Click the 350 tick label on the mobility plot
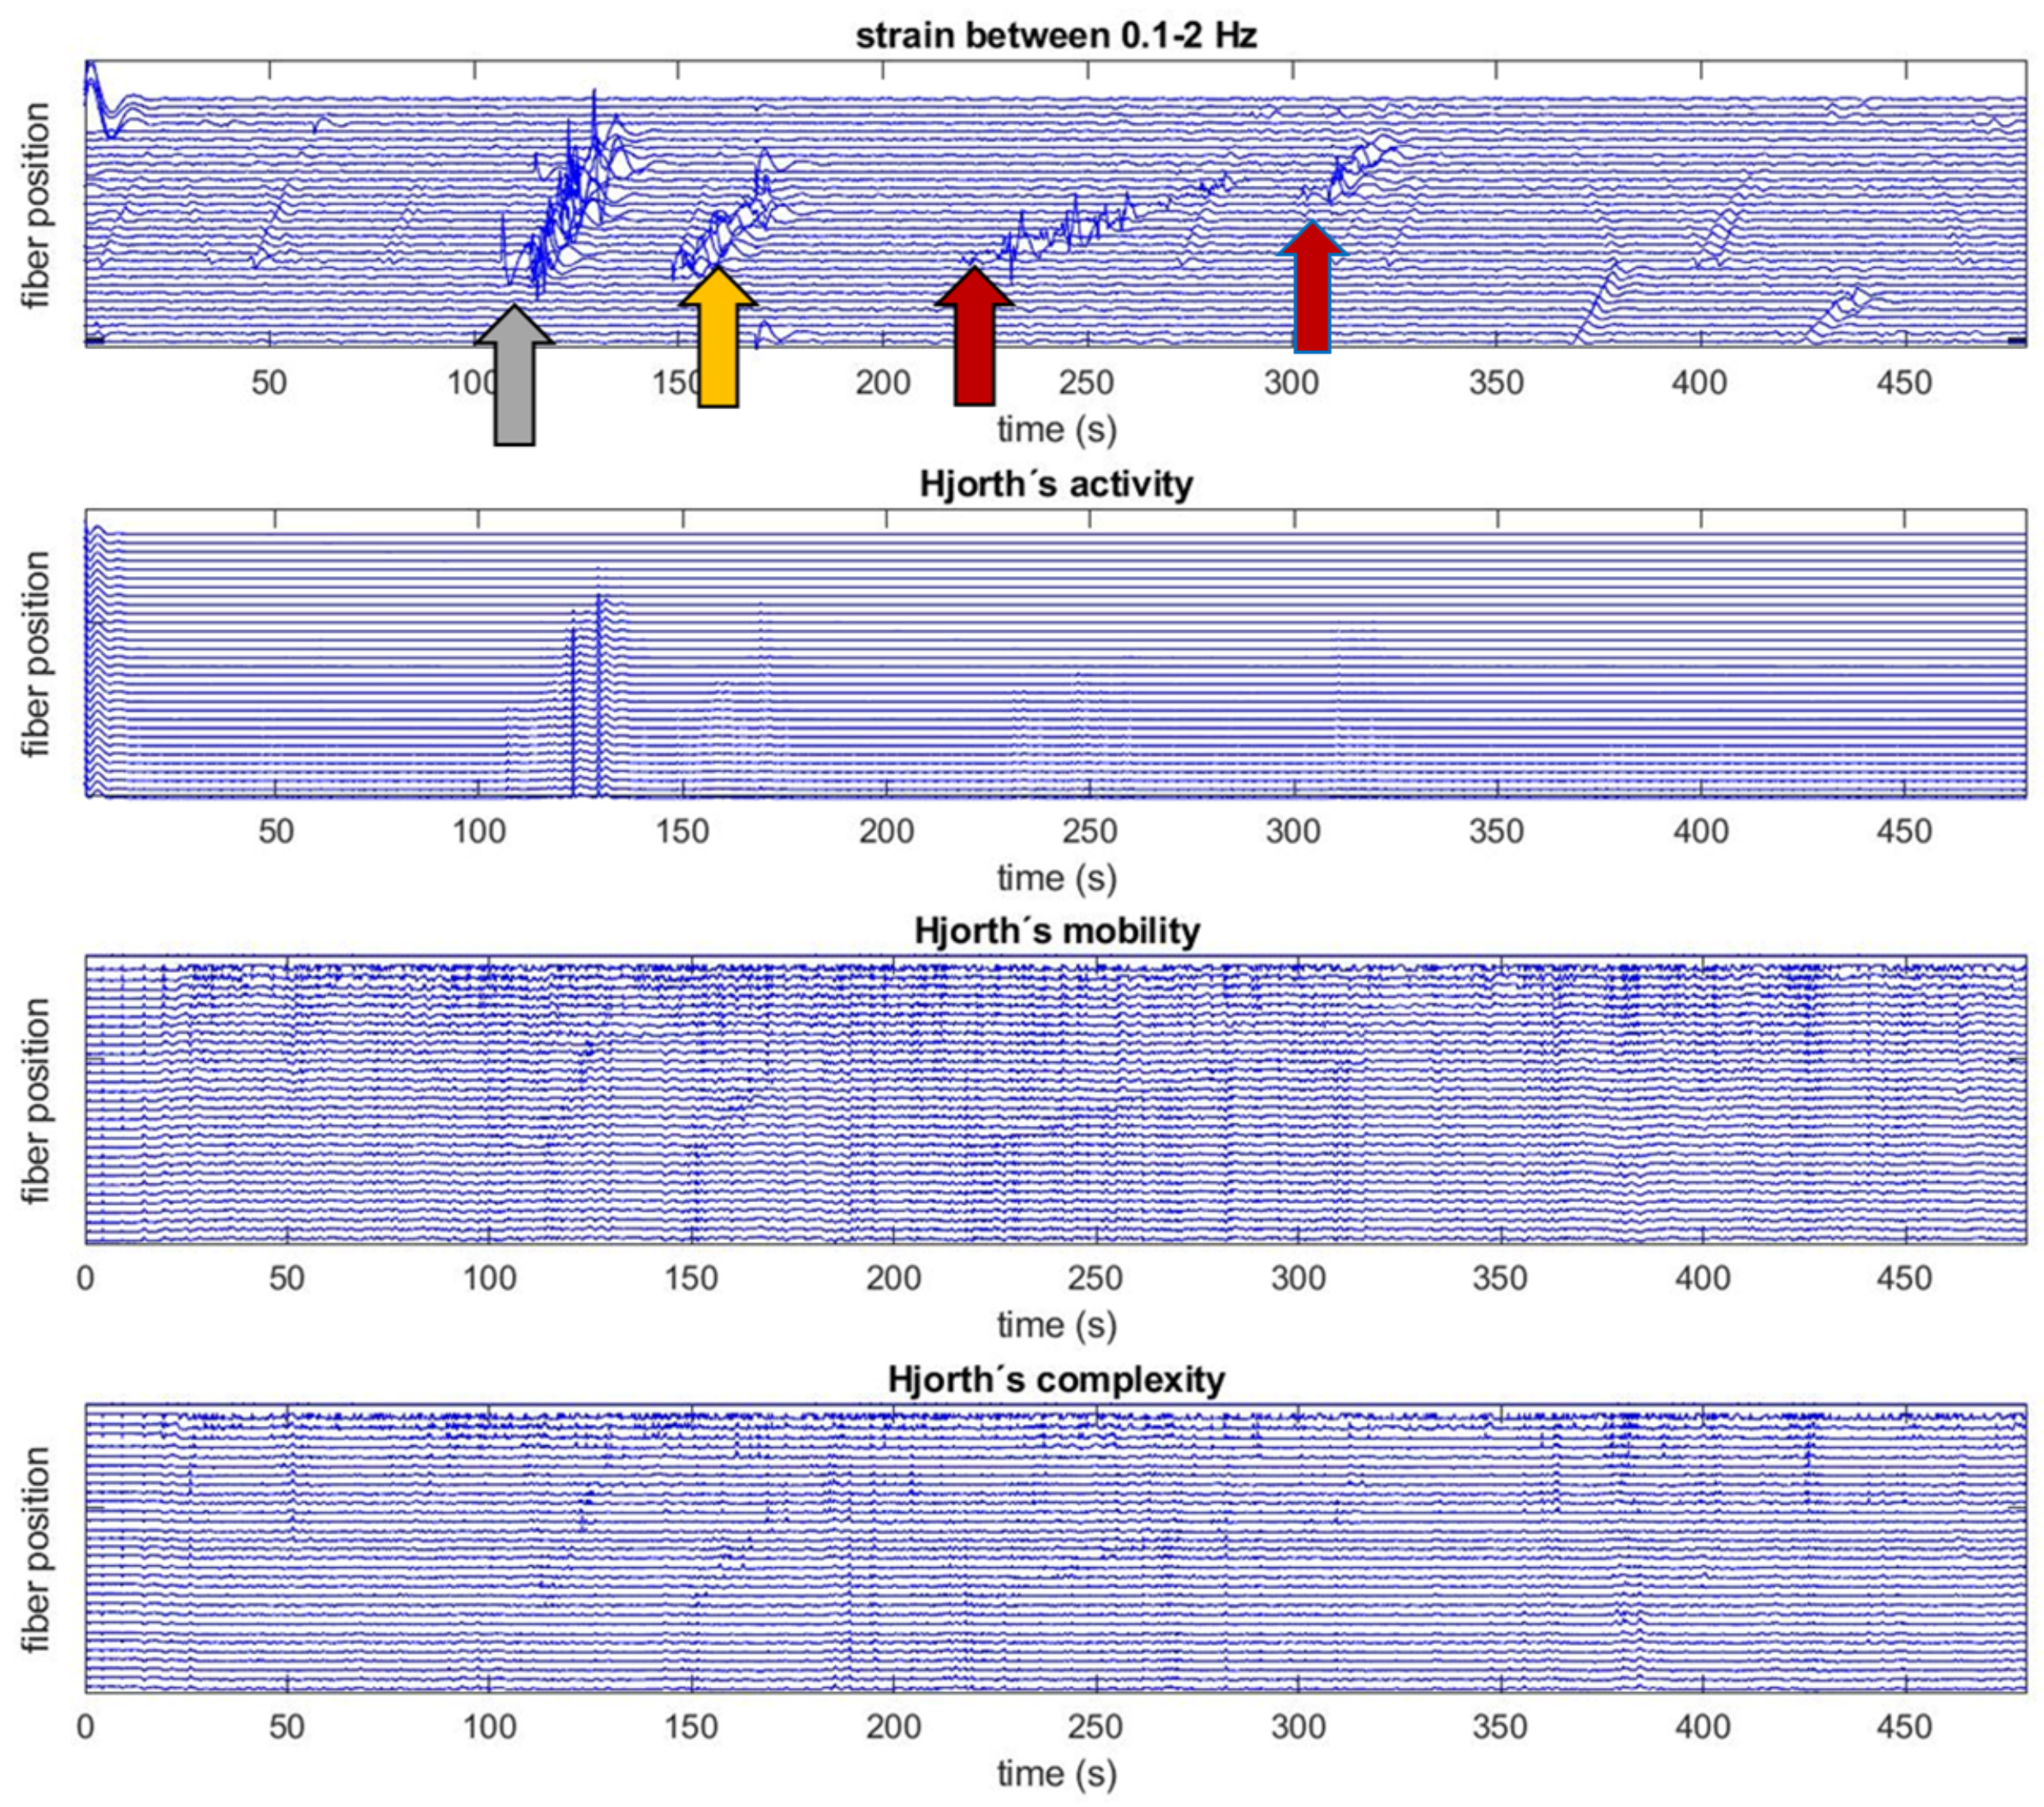Image resolution: width=2044 pixels, height=1807 pixels. point(1500,1278)
